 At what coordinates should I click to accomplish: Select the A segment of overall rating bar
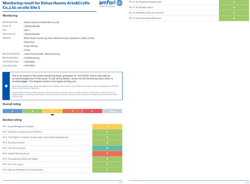(x=13, y=111)
